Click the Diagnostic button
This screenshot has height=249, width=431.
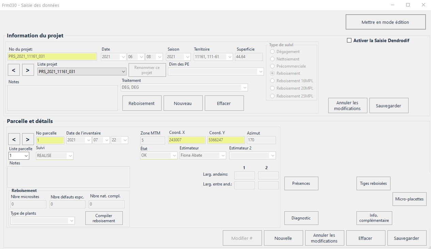(301, 218)
